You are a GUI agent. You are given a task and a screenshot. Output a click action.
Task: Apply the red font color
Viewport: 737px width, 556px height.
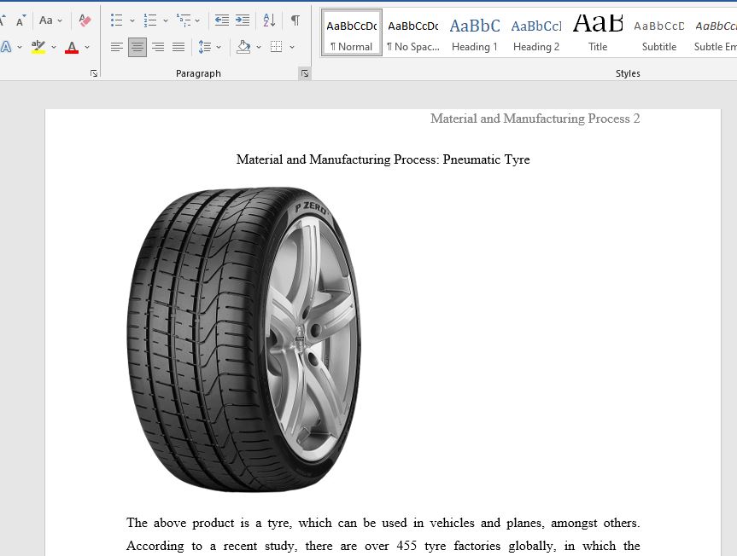72,47
